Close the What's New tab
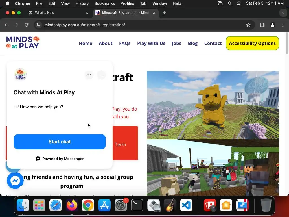Image resolution: width=289 pixels, height=217 pixels. [87, 13]
